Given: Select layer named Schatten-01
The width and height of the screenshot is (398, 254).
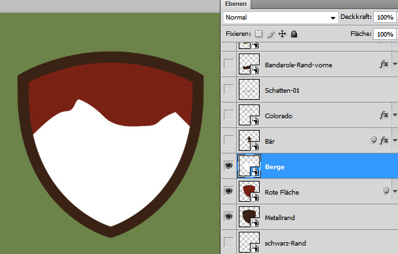Looking at the screenshot, I should [282, 90].
